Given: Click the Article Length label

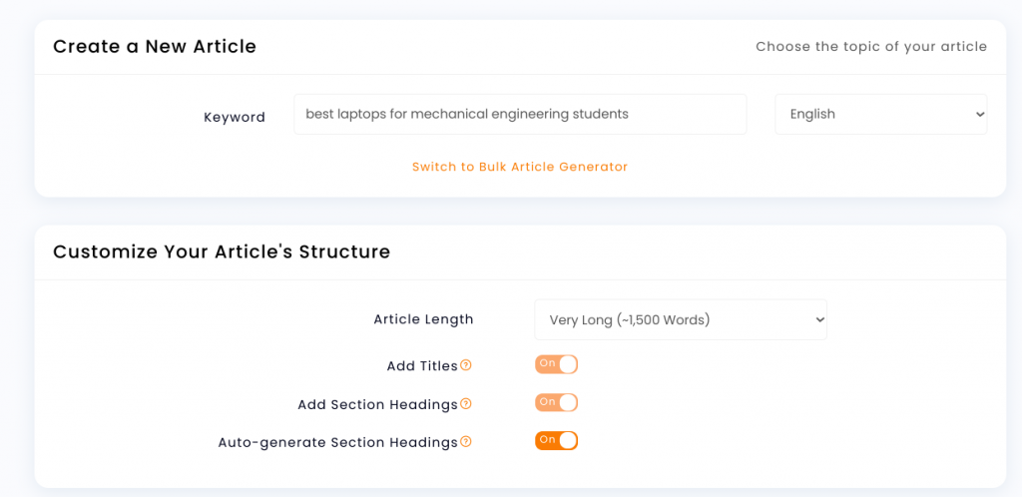Looking at the screenshot, I should coord(423,319).
